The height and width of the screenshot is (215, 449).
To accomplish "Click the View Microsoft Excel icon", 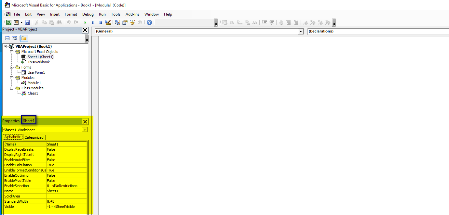I will 9,22.
